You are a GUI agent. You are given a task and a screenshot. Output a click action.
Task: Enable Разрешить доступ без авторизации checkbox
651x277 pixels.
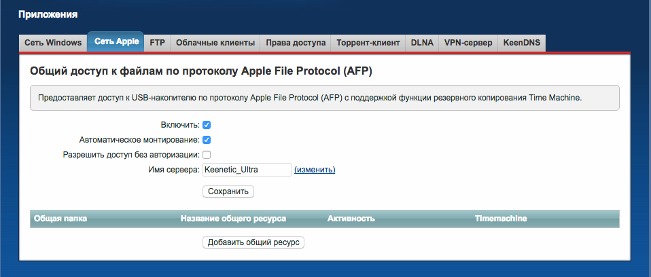(x=207, y=155)
